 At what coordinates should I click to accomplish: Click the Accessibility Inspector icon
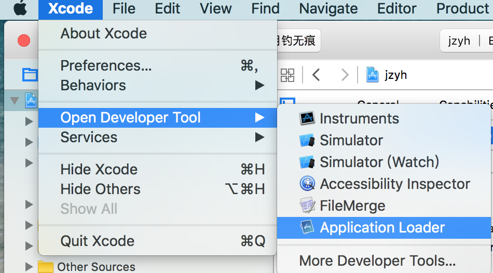click(308, 184)
